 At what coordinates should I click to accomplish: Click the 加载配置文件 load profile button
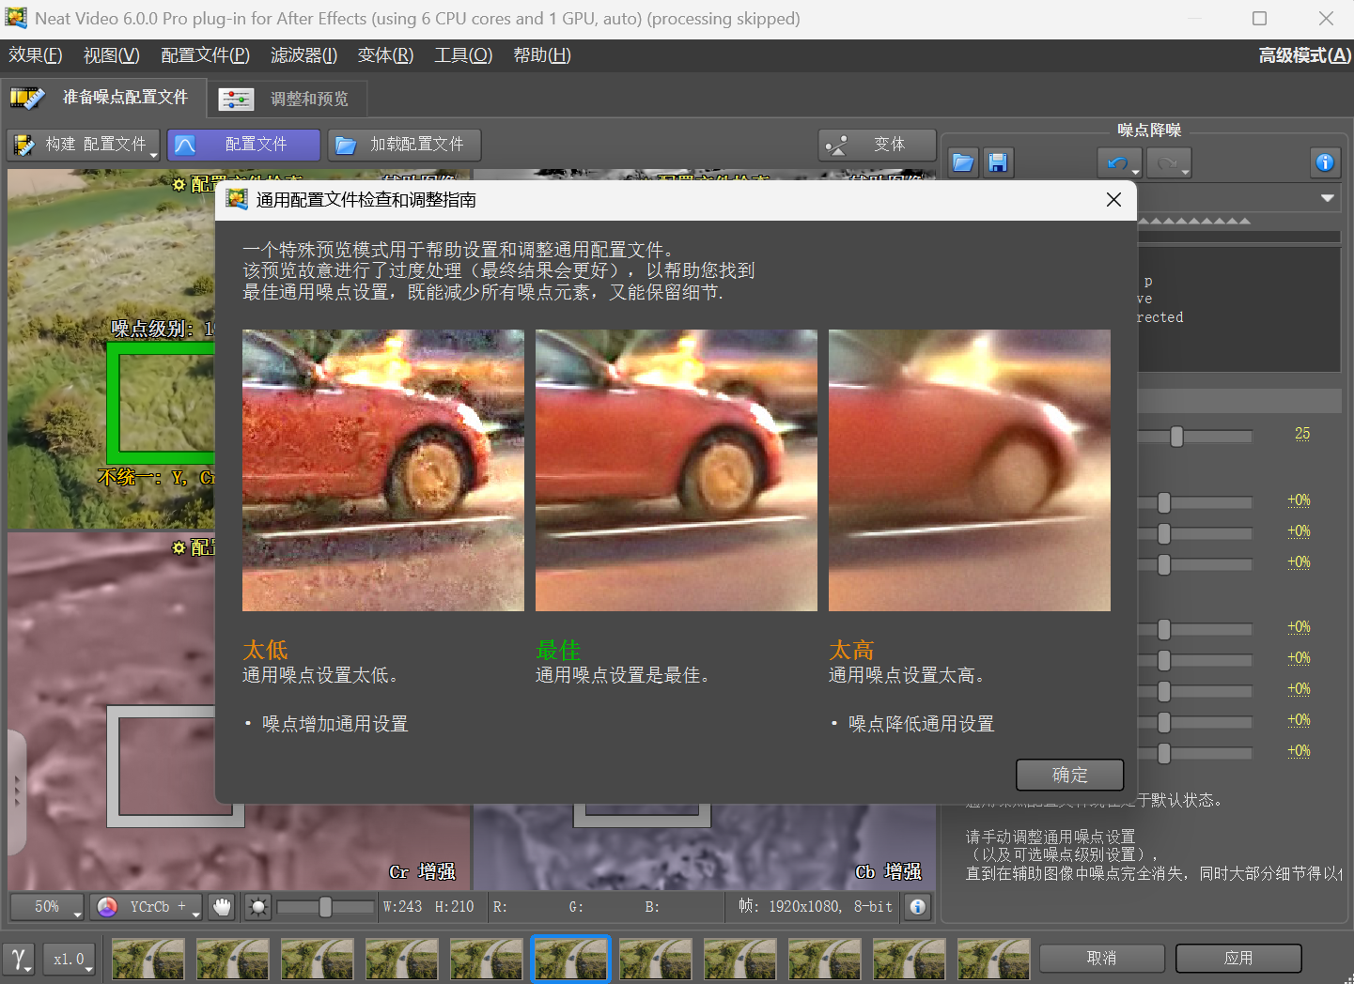[x=404, y=145]
